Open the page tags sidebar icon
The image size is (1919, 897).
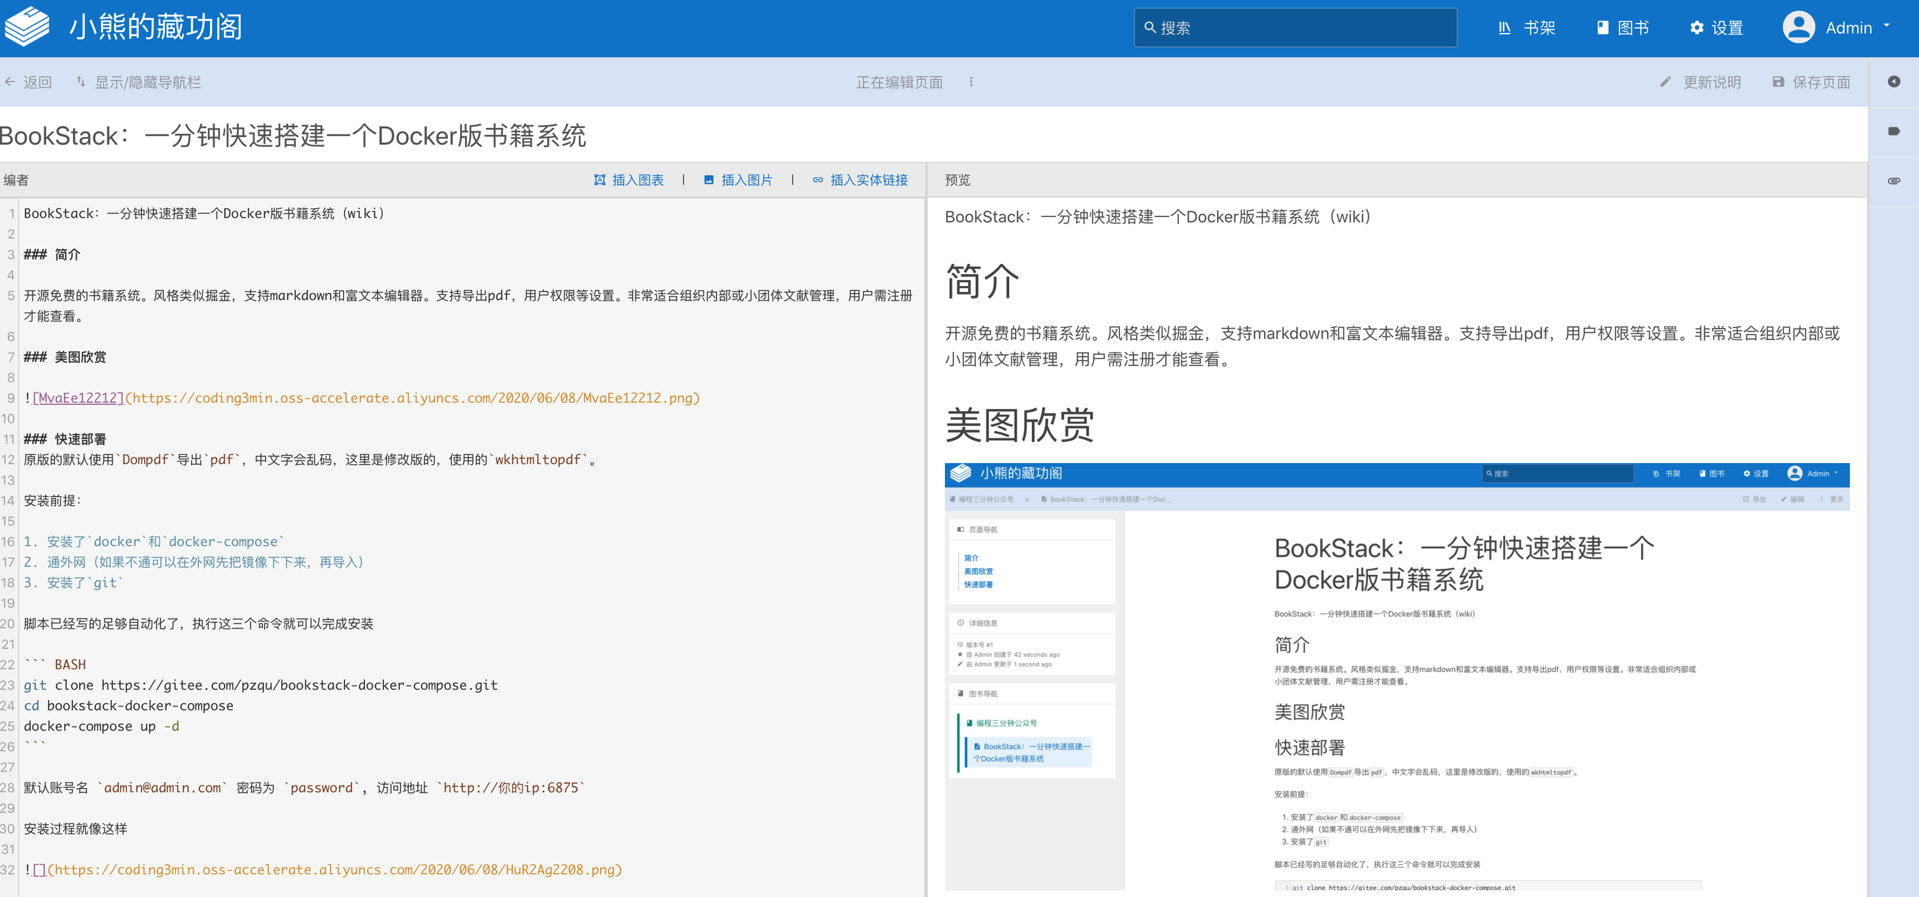tap(1893, 131)
